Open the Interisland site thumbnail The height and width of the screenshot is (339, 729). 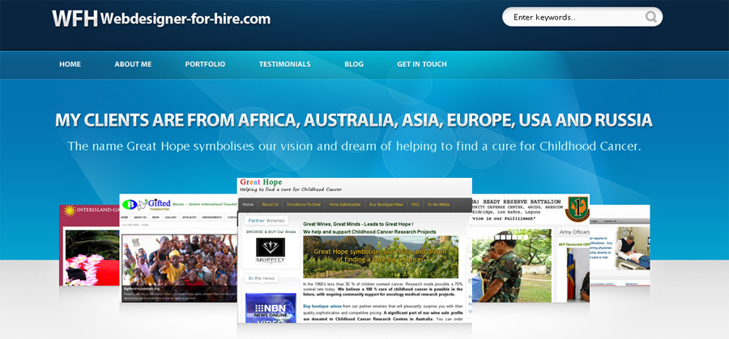coord(89,245)
